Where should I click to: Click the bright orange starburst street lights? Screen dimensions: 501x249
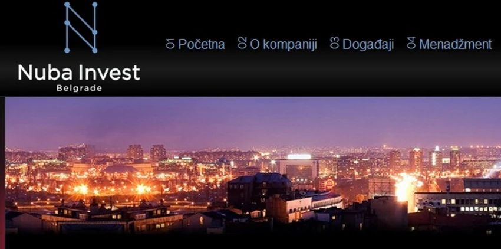pyautogui.click(x=112, y=189)
